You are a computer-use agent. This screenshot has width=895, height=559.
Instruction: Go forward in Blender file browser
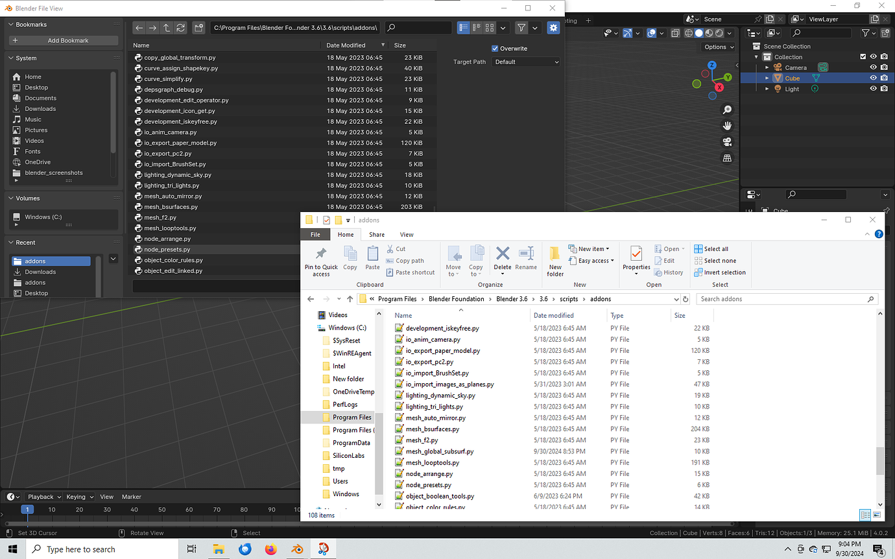pos(152,28)
